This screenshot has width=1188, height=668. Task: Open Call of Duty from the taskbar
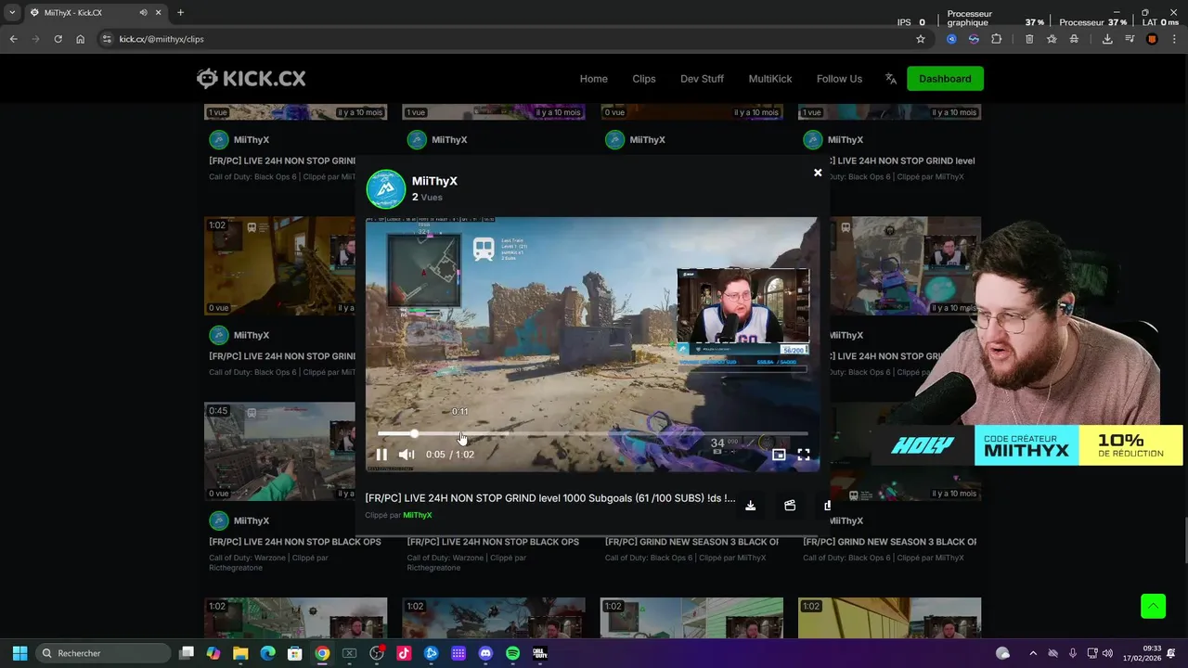(539, 653)
